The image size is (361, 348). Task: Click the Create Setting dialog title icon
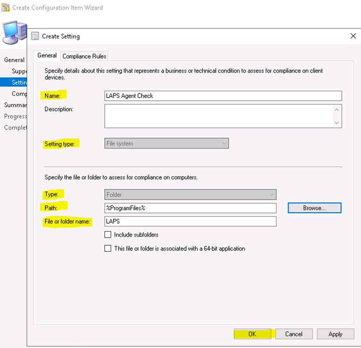click(35, 36)
